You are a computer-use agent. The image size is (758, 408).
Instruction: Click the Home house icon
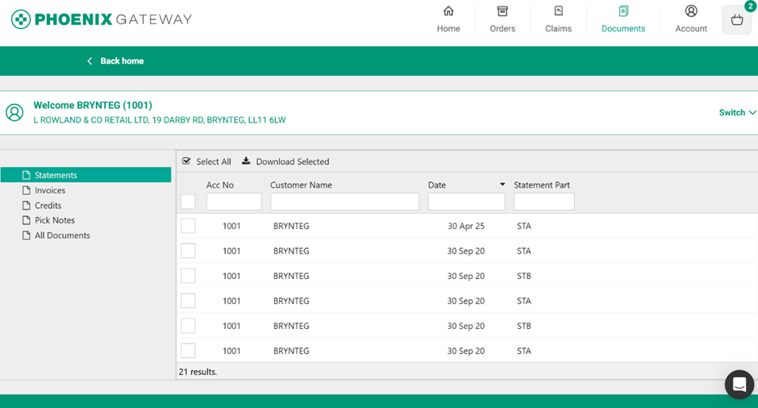pos(448,11)
